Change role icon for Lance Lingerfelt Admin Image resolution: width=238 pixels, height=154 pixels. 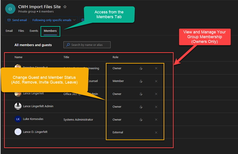[x=141, y=107]
